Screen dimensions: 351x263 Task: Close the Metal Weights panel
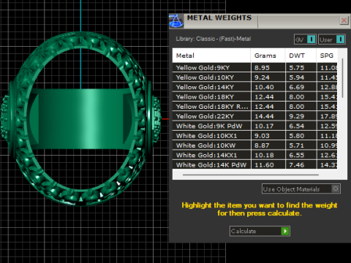point(344,20)
